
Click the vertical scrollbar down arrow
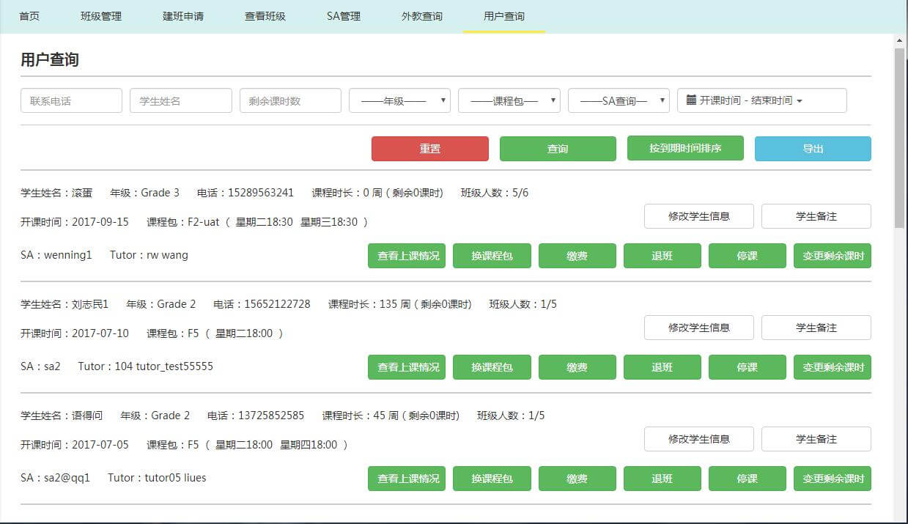(x=900, y=516)
